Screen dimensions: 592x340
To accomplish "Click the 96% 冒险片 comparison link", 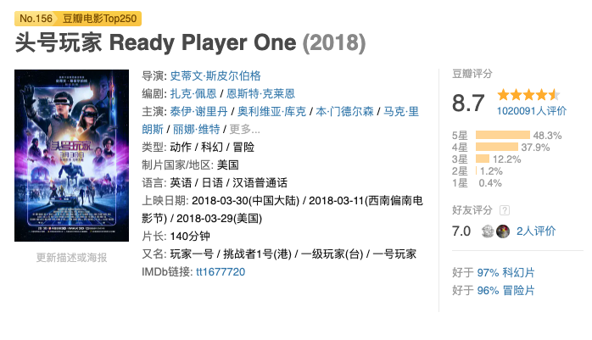I will click(x=505, y=290).
